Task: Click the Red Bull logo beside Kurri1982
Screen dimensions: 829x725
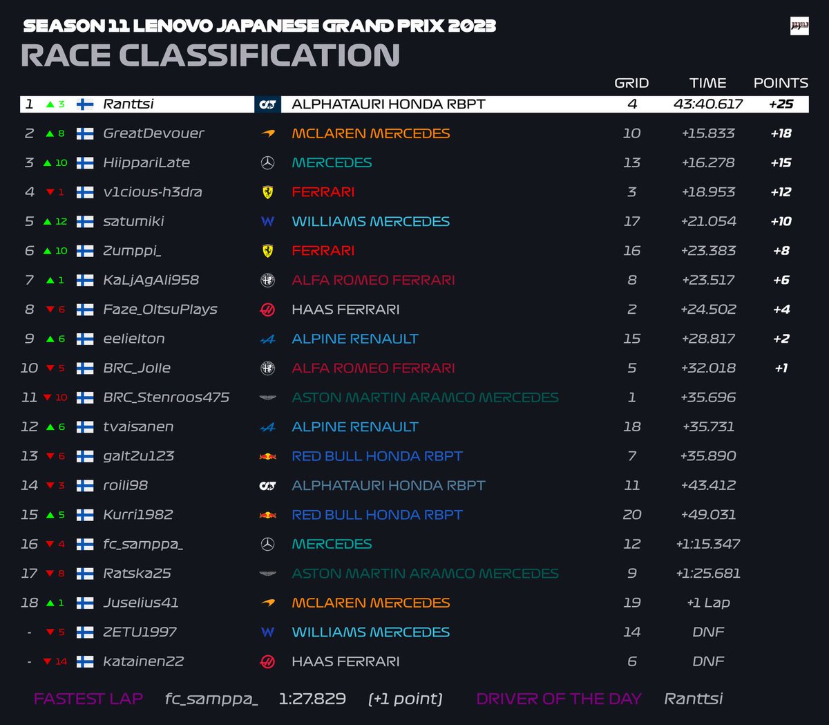Action: point(267,515)
